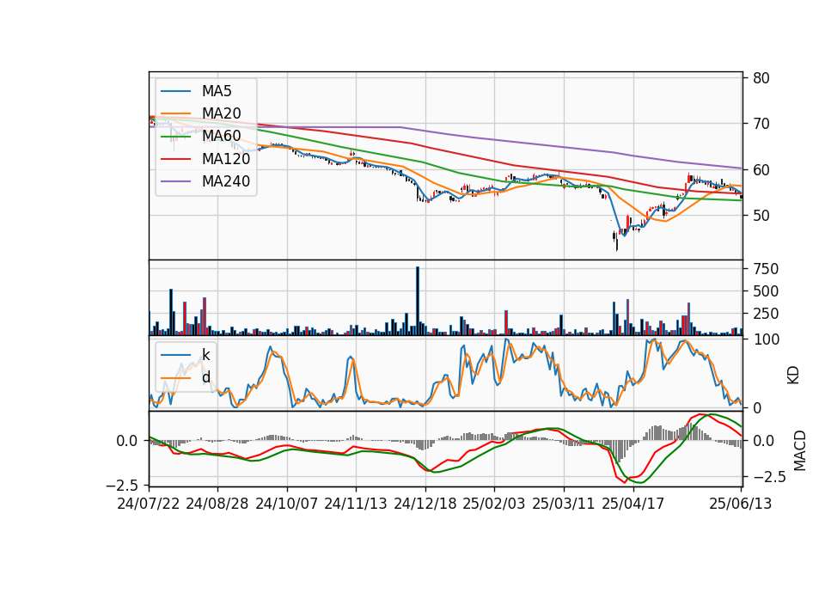Image resolution: width=825 pixels, height=593 pixels.
Task: Click the orange MA20 legend line sample
Action: 175,114
